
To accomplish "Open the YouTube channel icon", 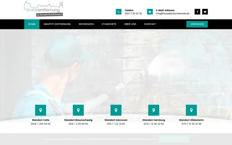I will pos(205,12).
